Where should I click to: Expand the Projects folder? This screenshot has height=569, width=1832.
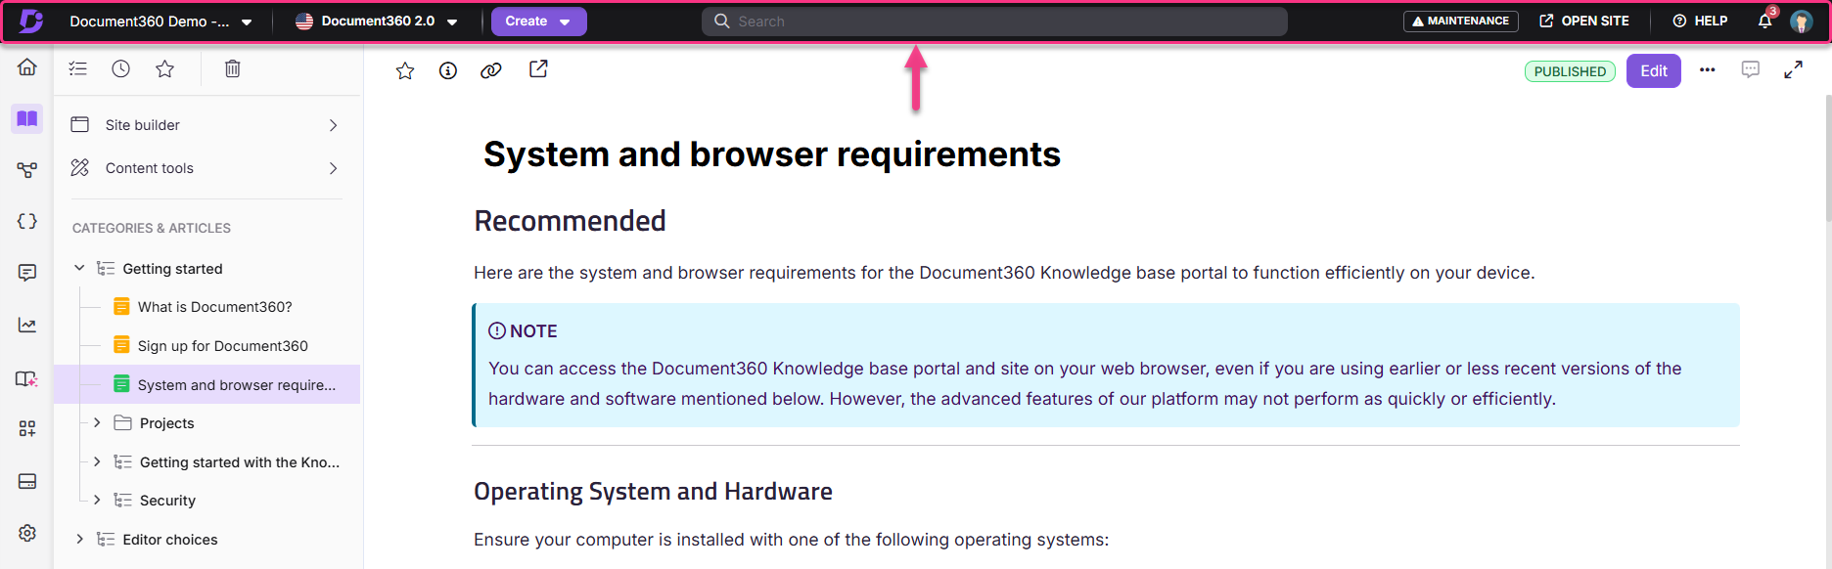pyautogui.click(x=97, y=422)
